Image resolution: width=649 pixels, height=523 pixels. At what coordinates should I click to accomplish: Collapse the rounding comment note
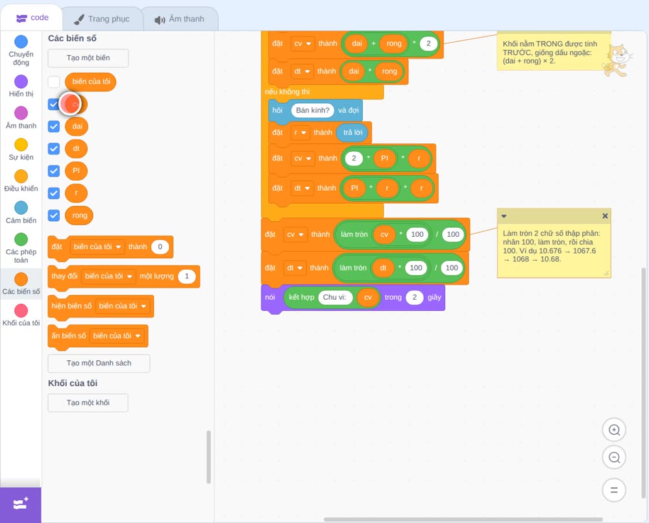[504, 216]
